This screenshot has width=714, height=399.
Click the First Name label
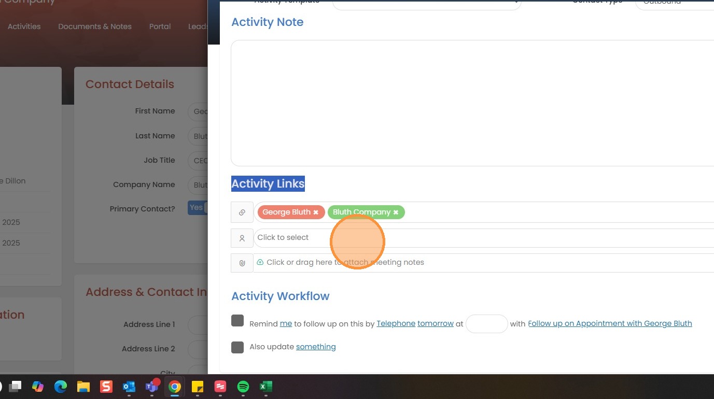[155, 111]
